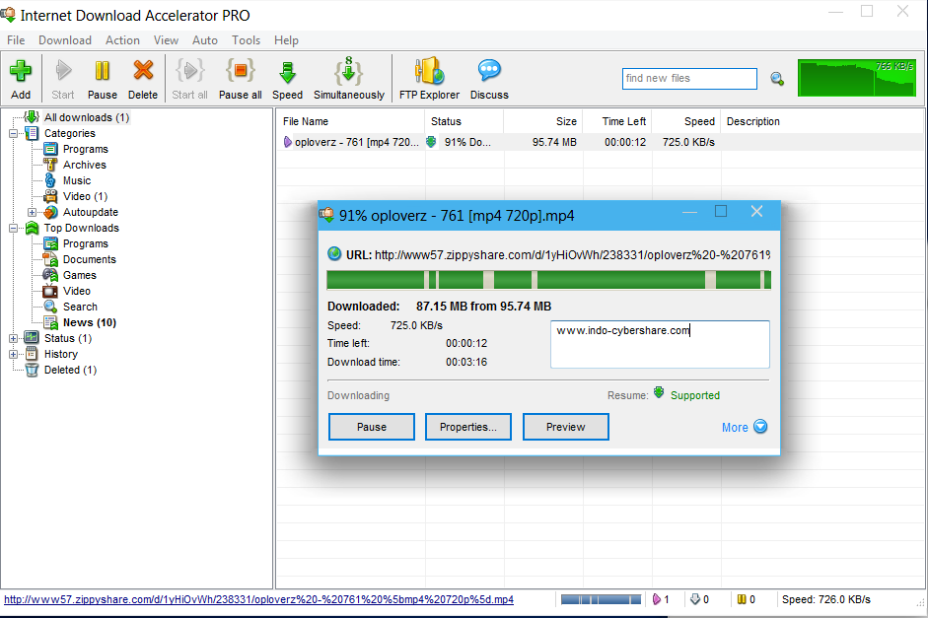The image size is (928, 618).
Task: Open the Speed toolbar control
Action: point(287,79)
